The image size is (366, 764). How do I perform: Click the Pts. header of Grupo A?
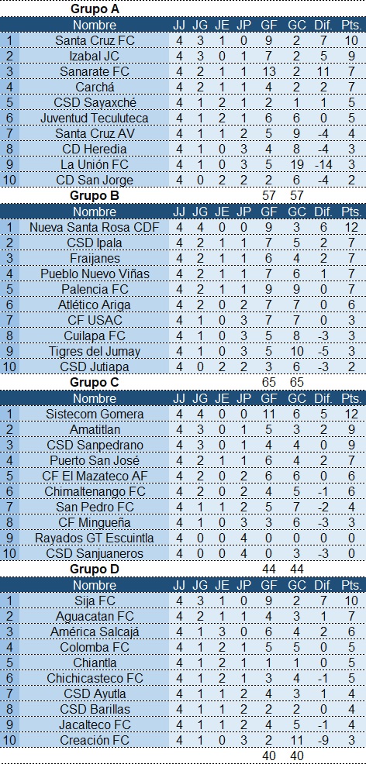click(x=351, y=25)
